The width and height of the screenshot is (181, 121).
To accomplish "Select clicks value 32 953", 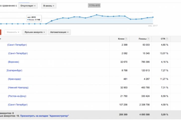I will [x=124, y=87].
